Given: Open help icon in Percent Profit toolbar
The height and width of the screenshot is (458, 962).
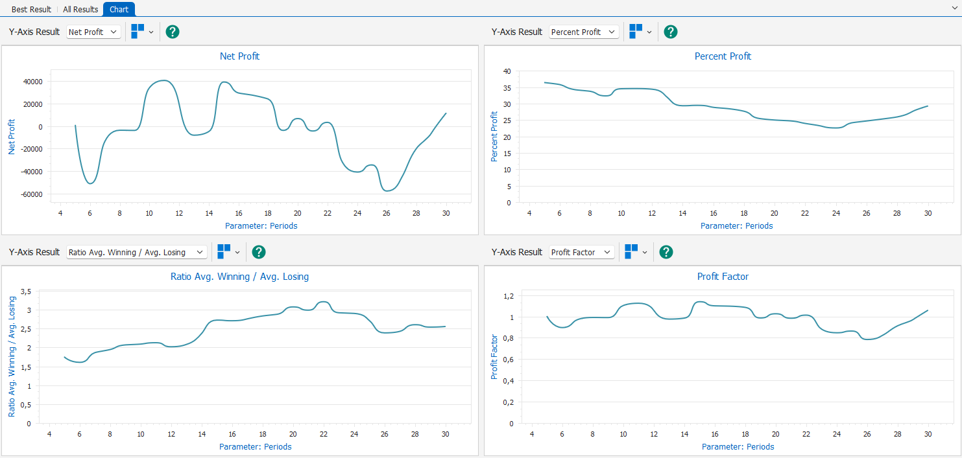Looking at the screenshot, I should (671, 32).
